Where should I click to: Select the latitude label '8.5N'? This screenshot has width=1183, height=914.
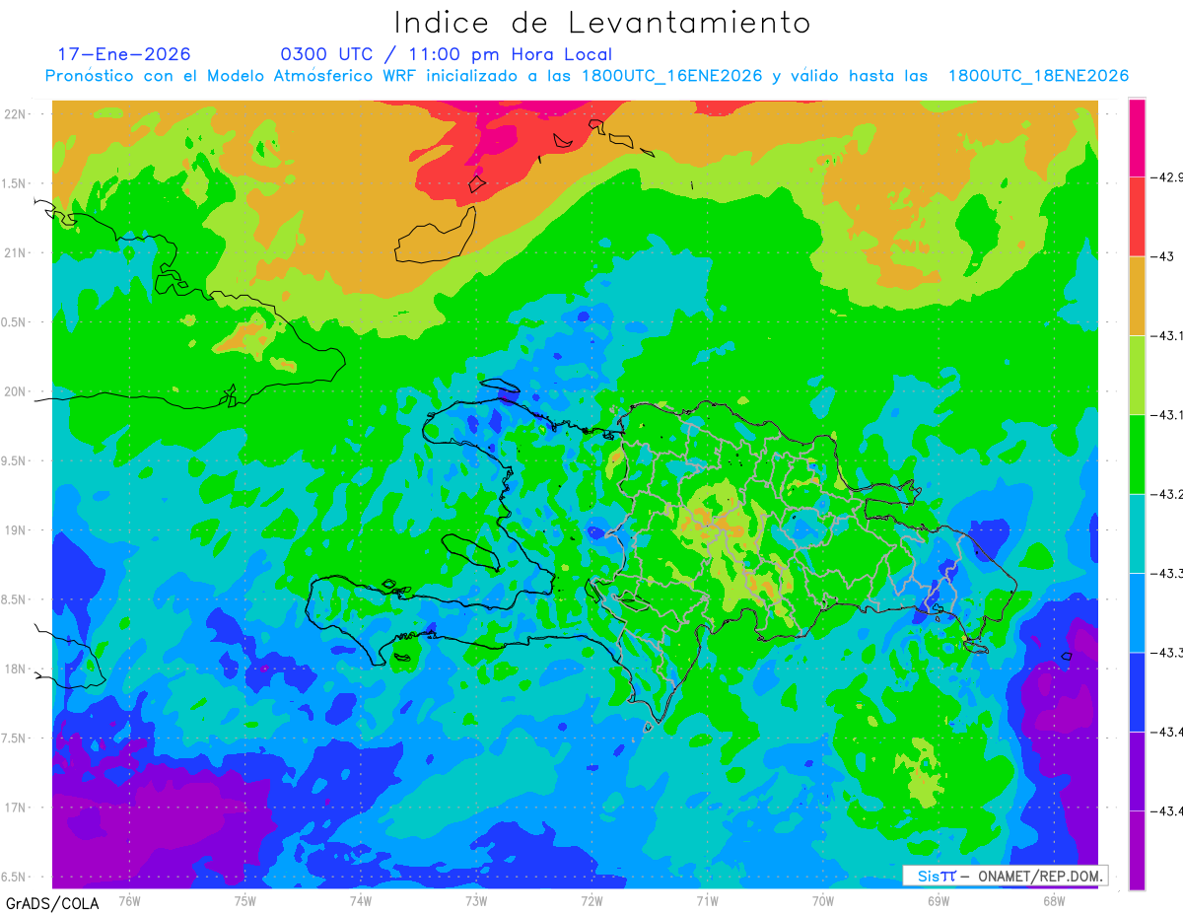tap(15, 599)
